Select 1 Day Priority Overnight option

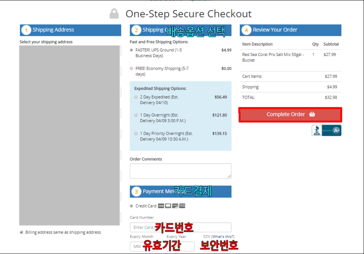pyautogui.click(x=136, y=134)
